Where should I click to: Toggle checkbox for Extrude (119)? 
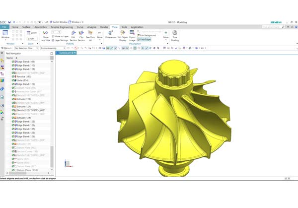point(13,99)
